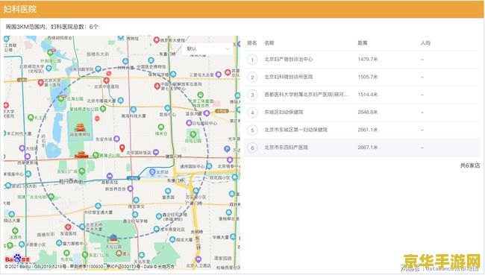Click the 距离 column header

363,43
